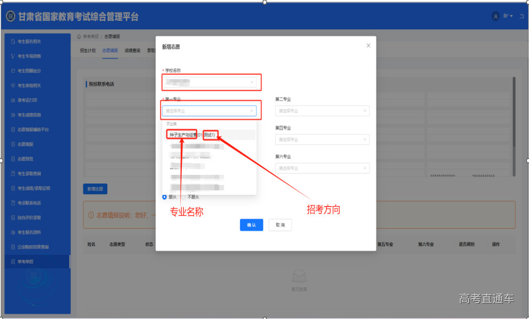Open the 第二专业 dropdown
529x319 pixels.
click(x=322, y=111)
